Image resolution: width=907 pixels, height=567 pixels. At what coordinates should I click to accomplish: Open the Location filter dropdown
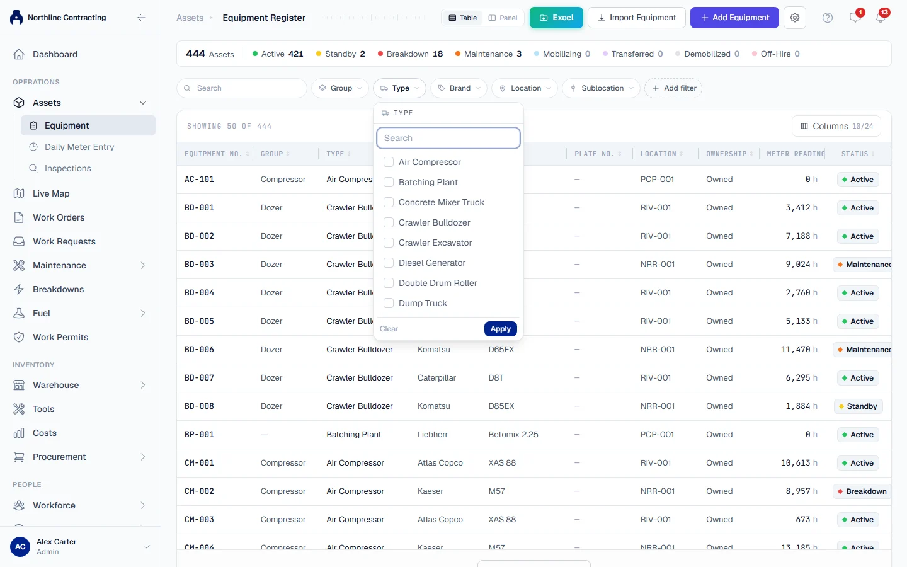pos(525,88)
